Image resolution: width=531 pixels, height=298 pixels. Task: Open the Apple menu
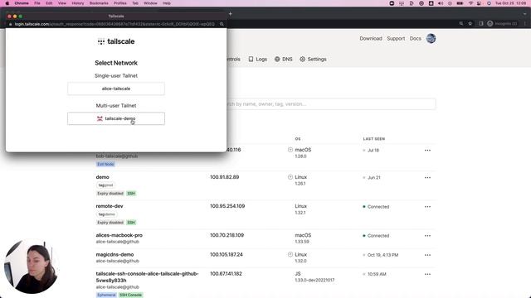7,3
